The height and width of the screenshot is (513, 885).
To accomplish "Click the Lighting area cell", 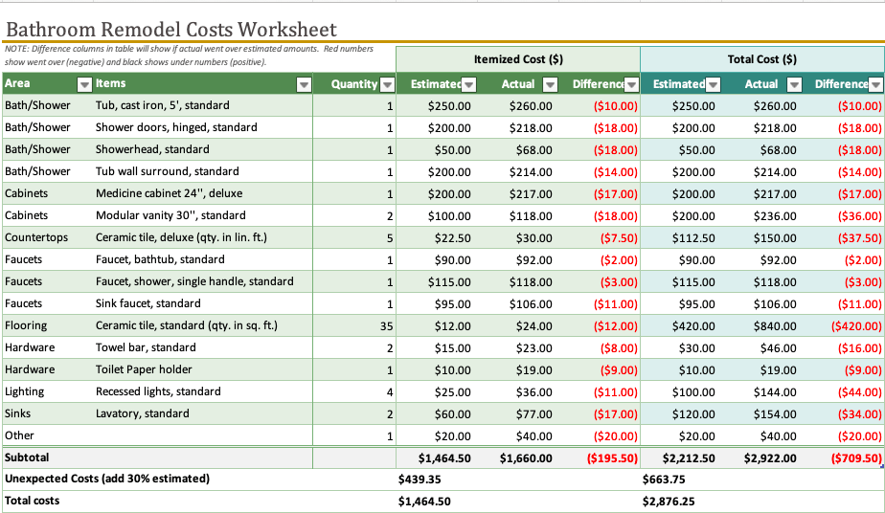I will [48, 391].
